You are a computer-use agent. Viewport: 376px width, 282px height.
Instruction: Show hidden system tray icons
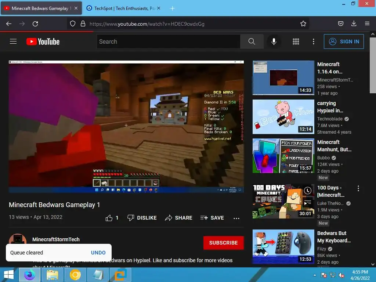point(315,275)
